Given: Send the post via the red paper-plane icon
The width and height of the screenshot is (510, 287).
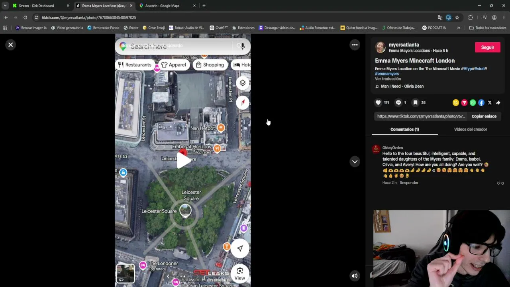Looking at the screenshot, I should click(x=464, y=102).
